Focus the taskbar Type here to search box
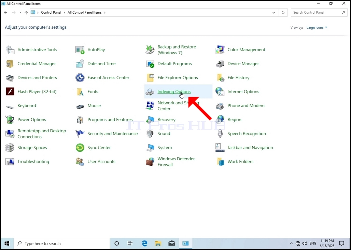Image resolution: width=351 pixels, height=250 pixels. pos(62,244)
